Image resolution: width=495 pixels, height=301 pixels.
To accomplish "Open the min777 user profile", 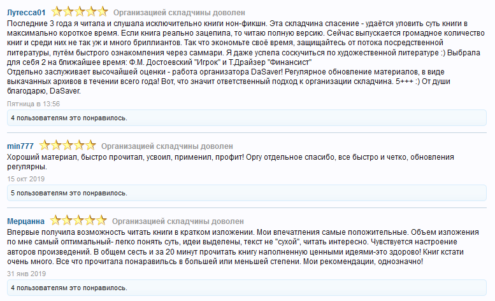I will [20, 146].
